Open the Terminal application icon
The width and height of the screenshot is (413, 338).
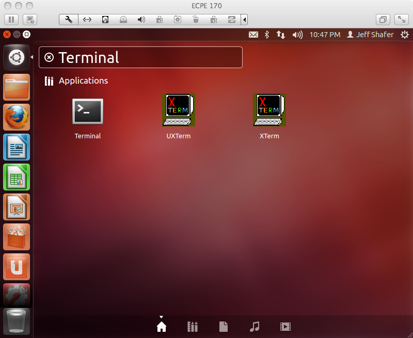pos(87,110)
